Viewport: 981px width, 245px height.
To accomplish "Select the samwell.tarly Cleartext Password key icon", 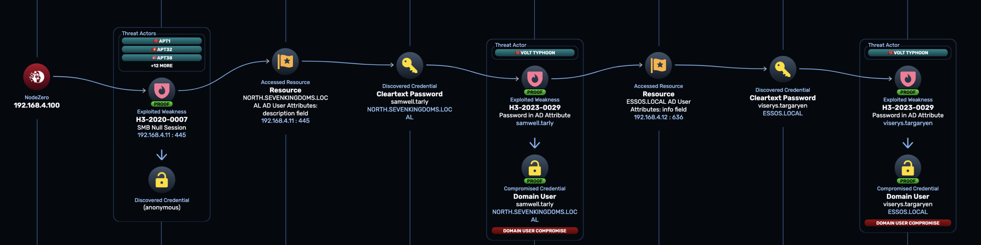I will (409, 65).
